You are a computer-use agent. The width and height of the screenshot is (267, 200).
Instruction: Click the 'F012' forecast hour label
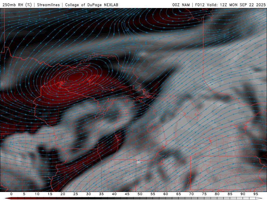click(x=200, y=5)
